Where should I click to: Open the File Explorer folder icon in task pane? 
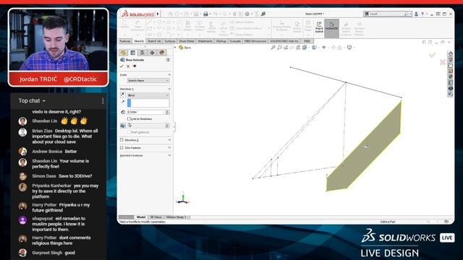[450, 65]
